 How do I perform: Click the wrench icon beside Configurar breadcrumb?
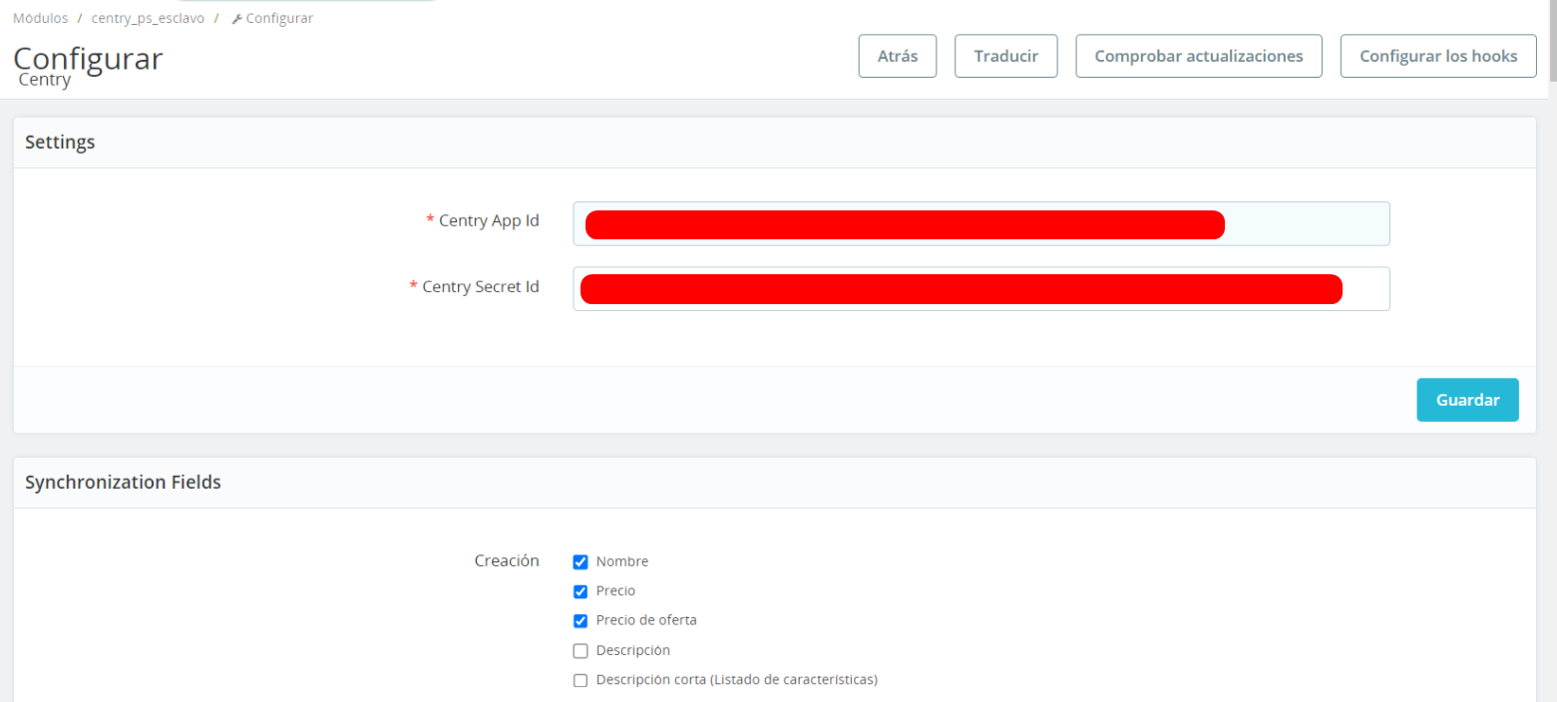point(236,19)
